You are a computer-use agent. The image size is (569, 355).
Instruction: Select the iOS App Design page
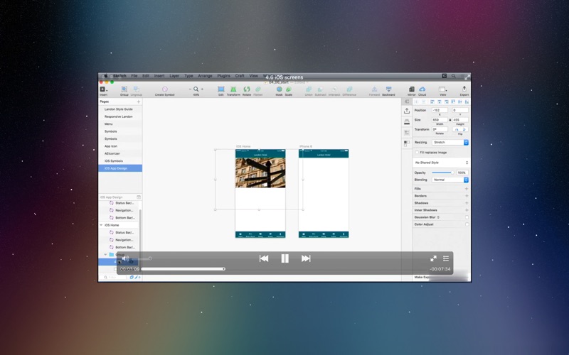tap(120, 168)
